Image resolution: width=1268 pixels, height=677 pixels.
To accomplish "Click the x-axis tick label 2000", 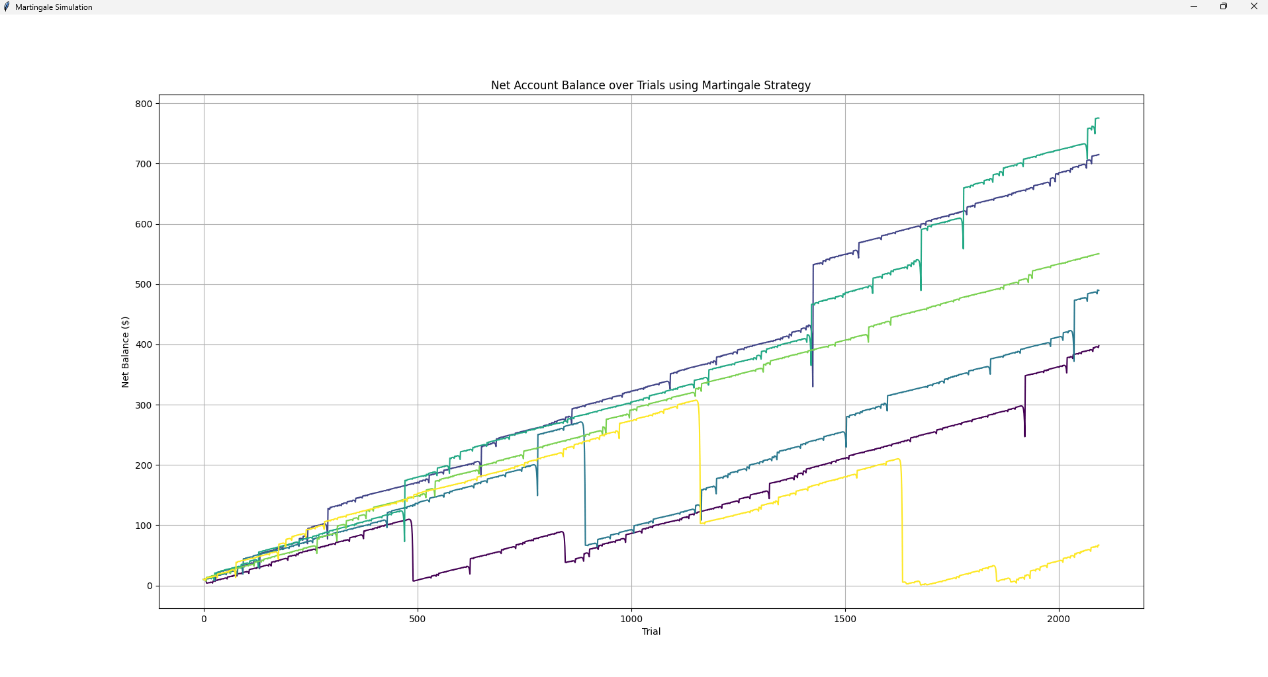I will pos(1059,619).
